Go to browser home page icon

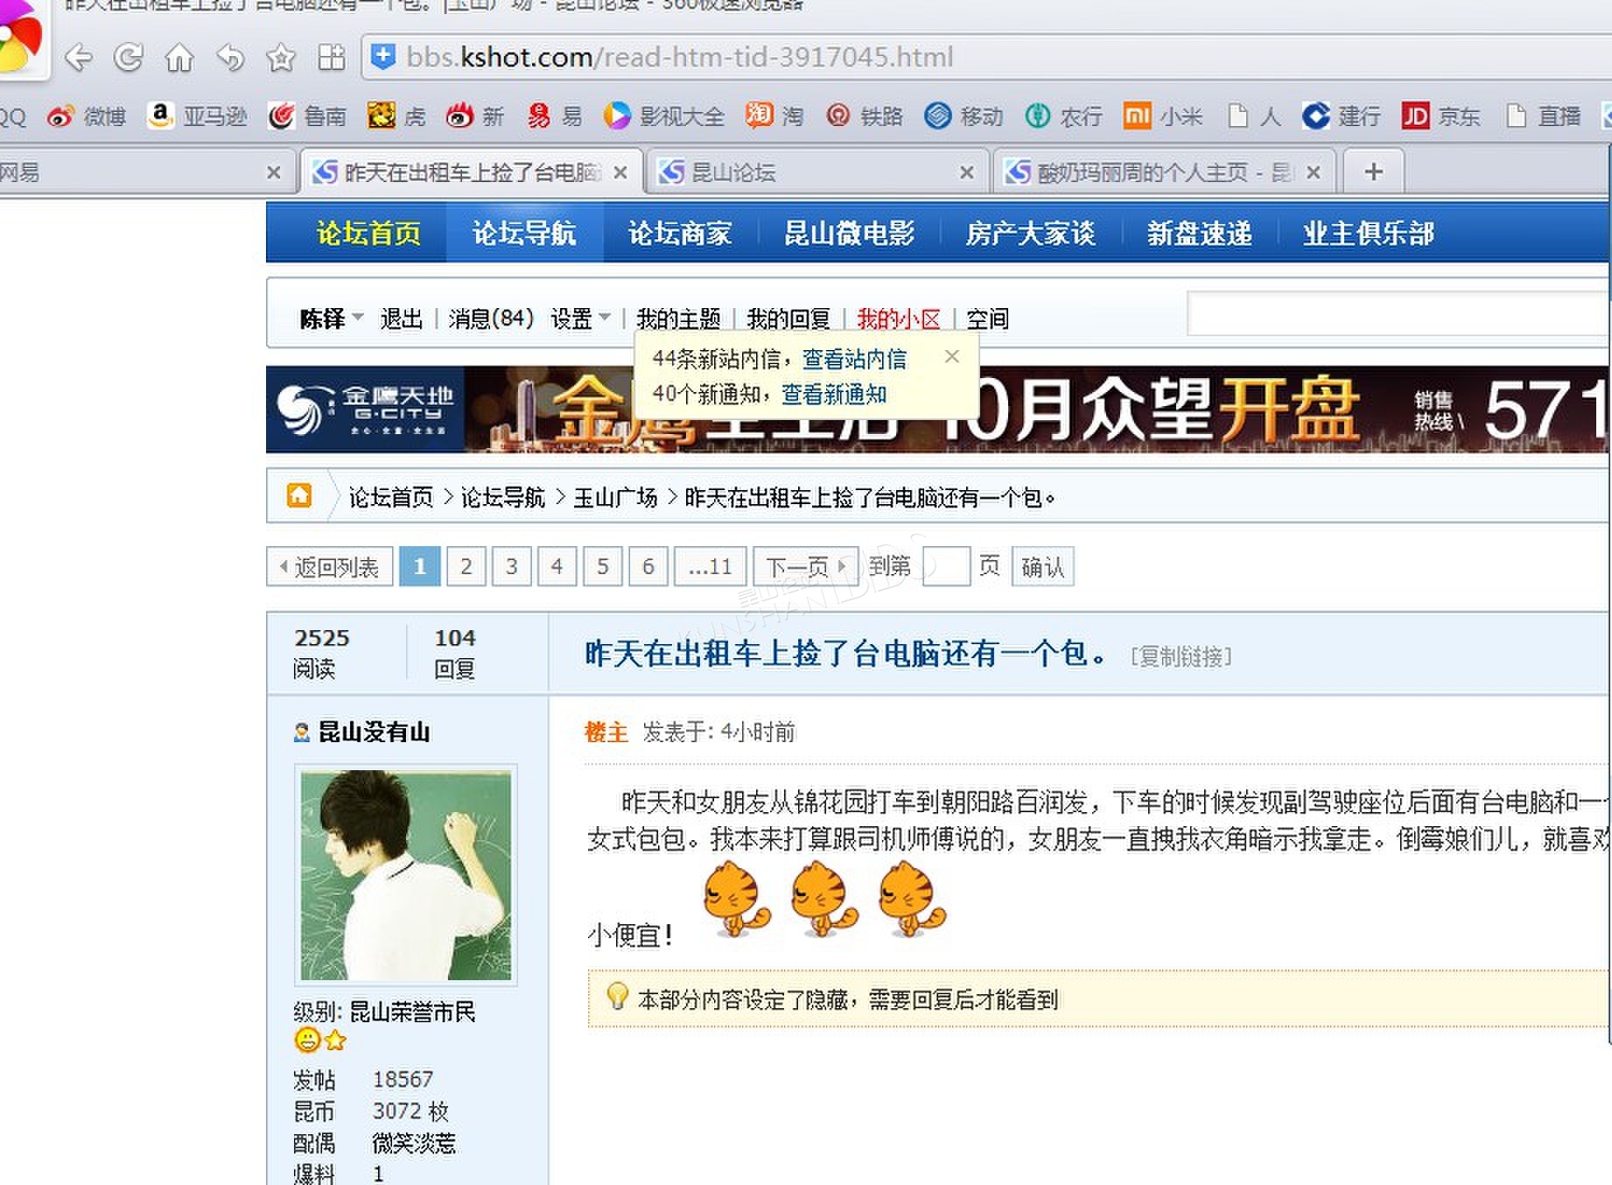[179, 58]
